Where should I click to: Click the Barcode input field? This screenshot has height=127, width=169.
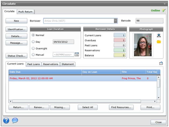149,21
